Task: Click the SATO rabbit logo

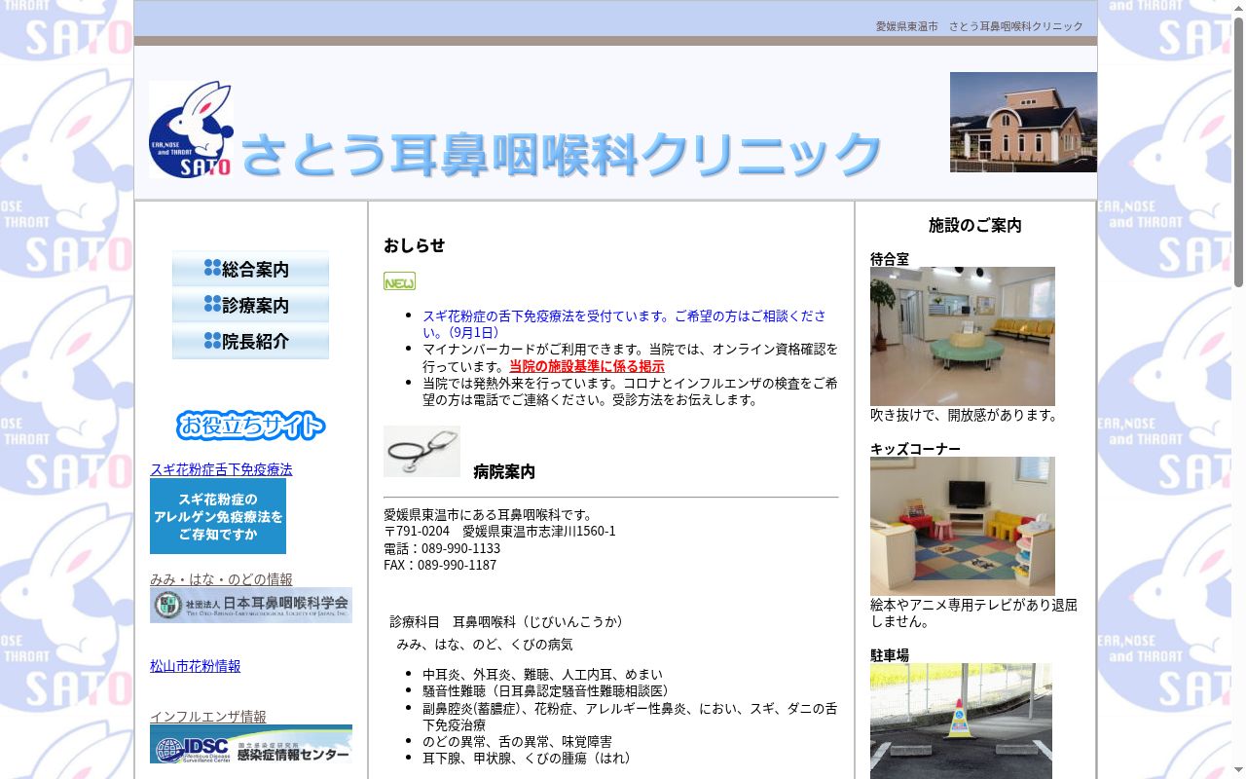Action: (191, 130)
